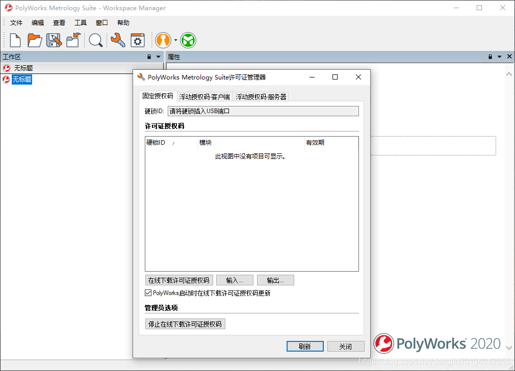515x371 pixels.
Task: Open options with the gear window icon
Action: (x=137, y=40)
